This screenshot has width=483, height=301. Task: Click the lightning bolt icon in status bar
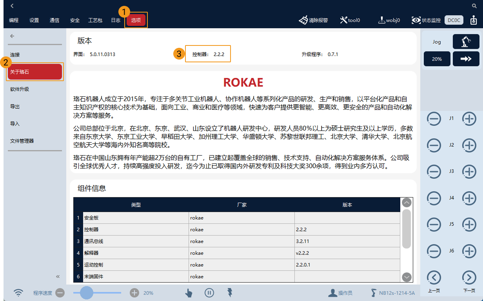[x=230, y=293]
